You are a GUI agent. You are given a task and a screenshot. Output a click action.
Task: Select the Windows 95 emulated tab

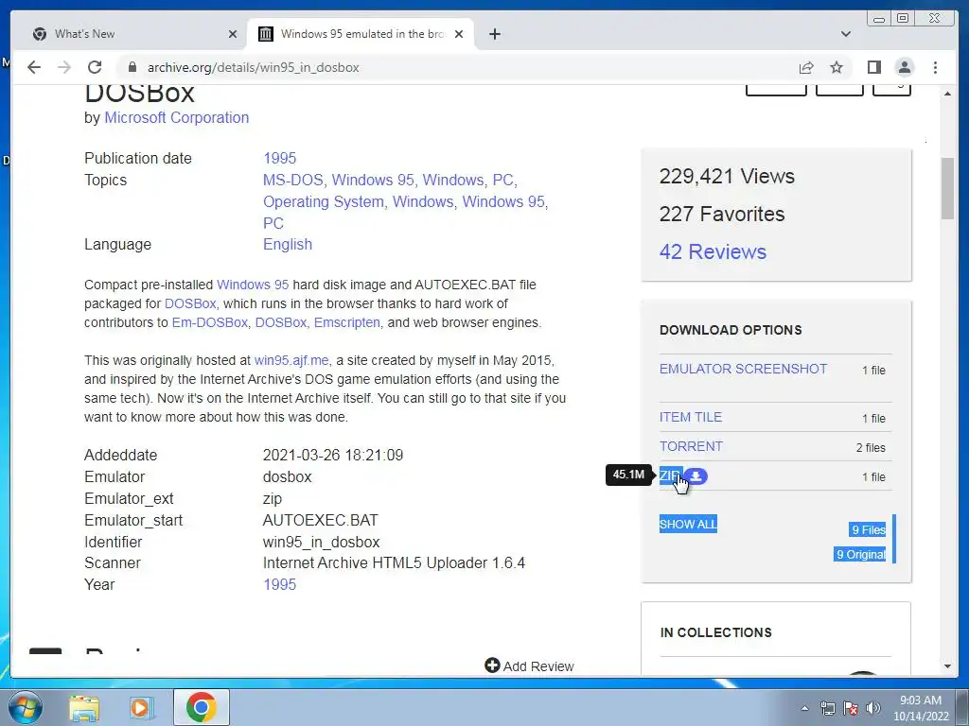point(361,34)
